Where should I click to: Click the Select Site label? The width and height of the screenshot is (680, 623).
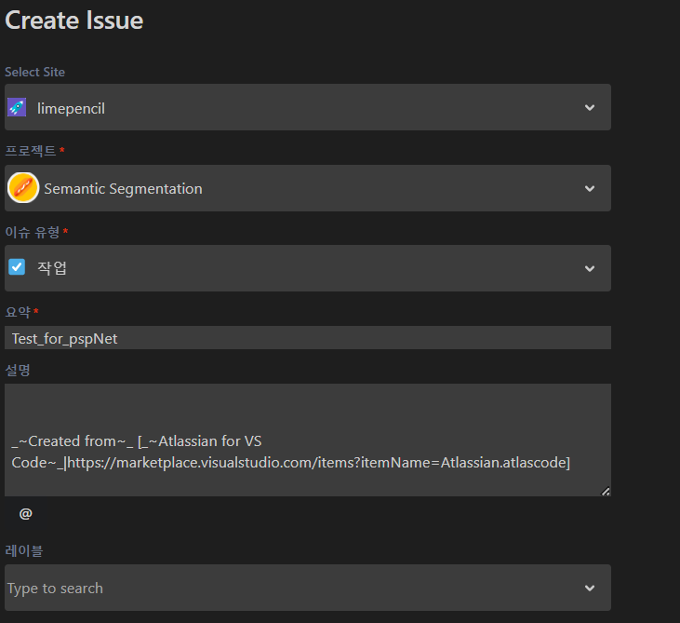tap(34, 72)
